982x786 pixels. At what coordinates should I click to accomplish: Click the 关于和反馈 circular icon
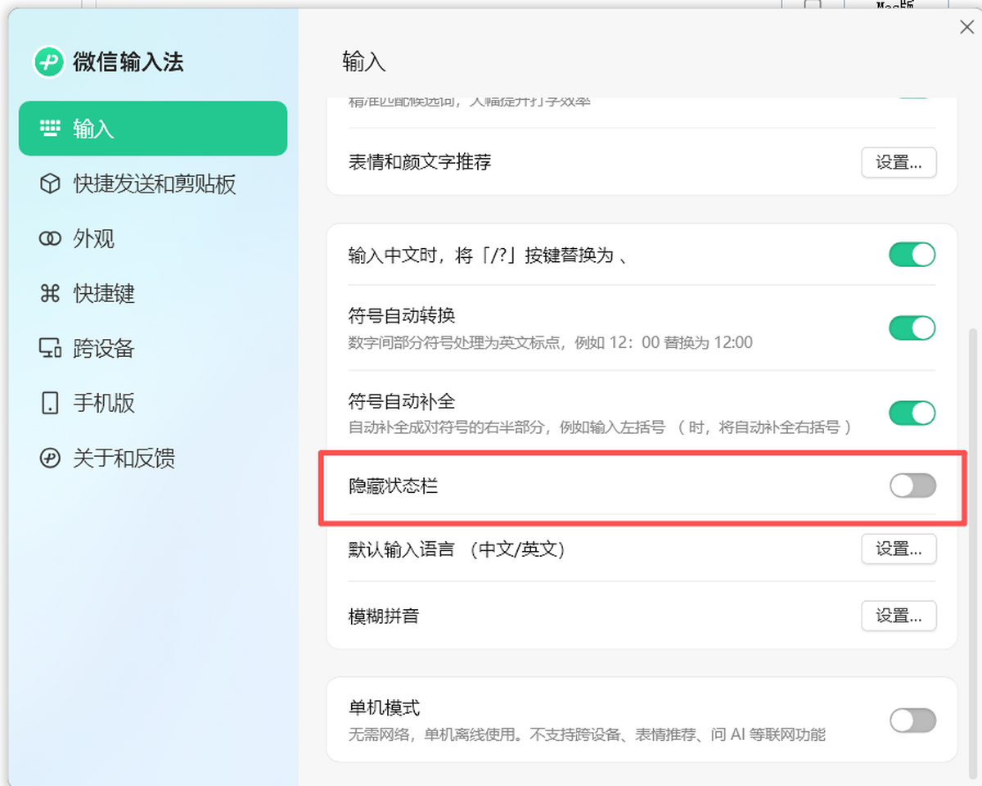pyautogui.click(x=50, y=458)
